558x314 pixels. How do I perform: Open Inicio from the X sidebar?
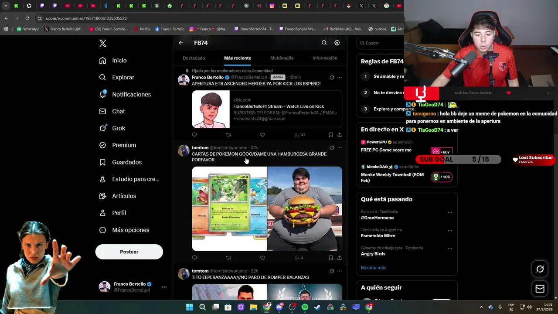[x=113, y=61]
